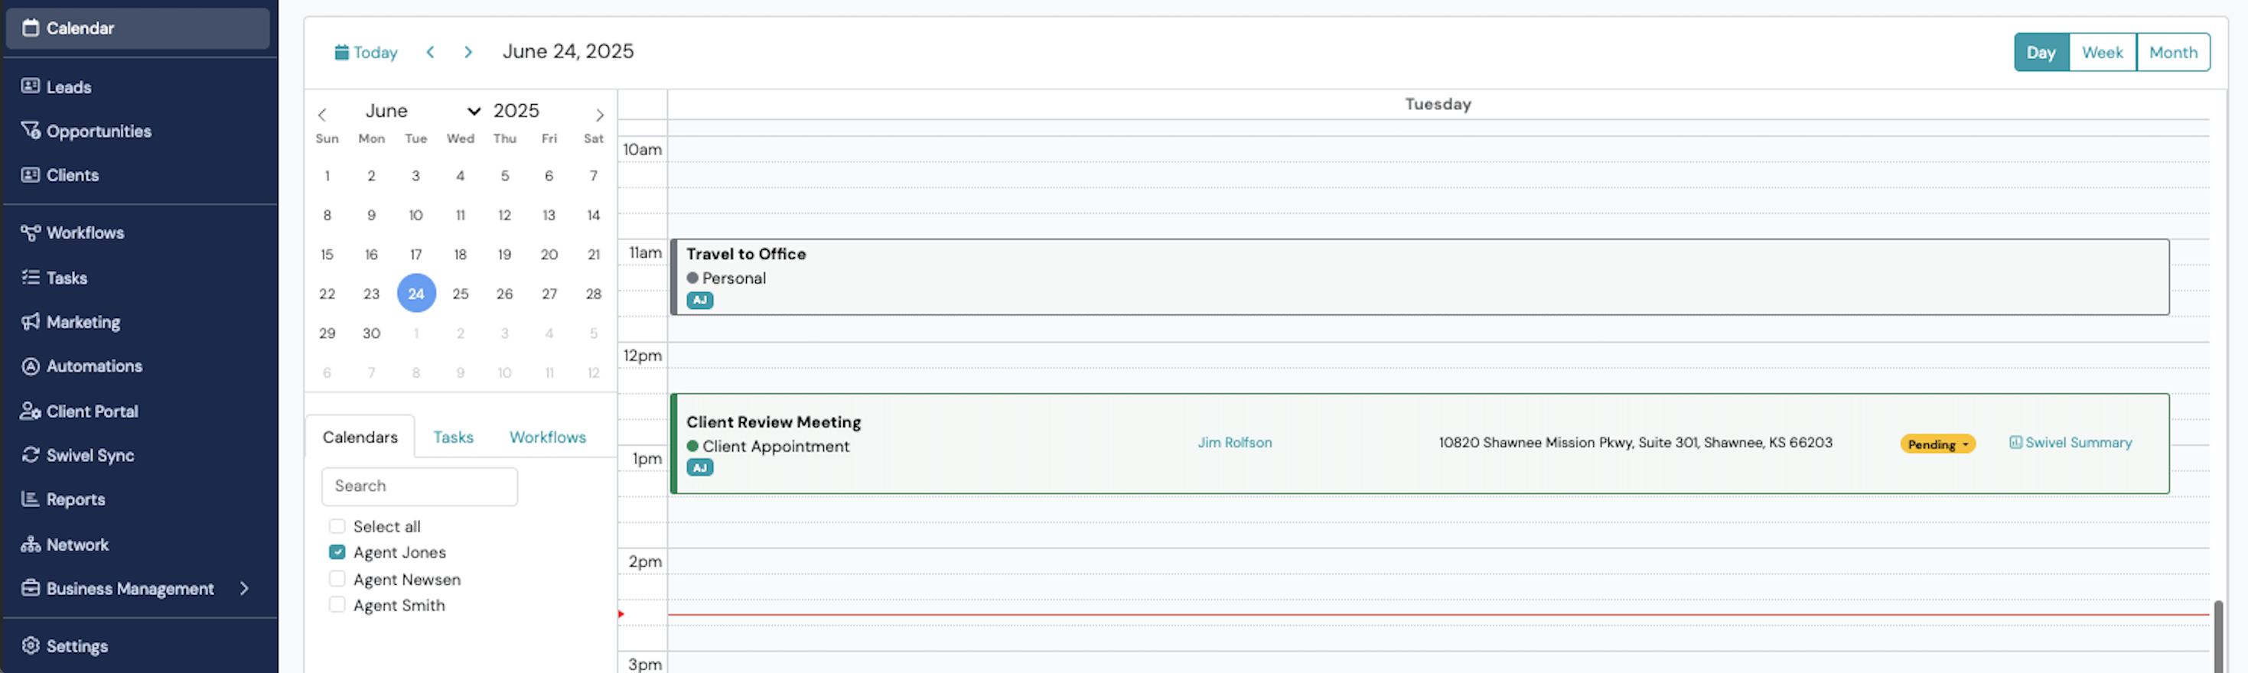Screen dimensions: 2248x673
Task: Go to next month in mini calendar
Action: [600, 114]
